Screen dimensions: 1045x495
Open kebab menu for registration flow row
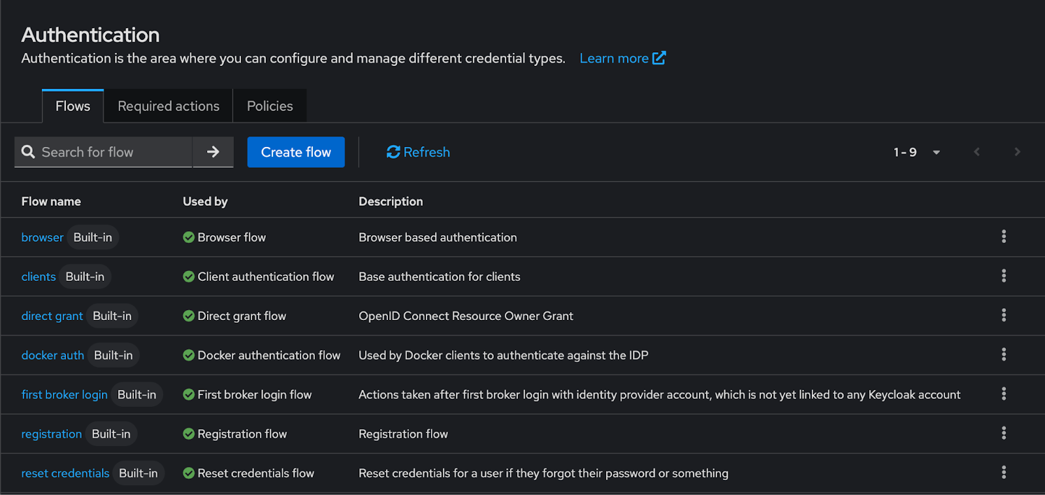click(1003, 433)
